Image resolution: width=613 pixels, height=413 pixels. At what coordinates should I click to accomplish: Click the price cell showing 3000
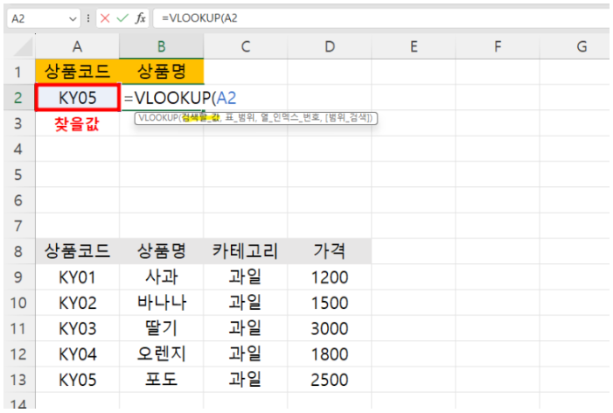tap(330, 329)
